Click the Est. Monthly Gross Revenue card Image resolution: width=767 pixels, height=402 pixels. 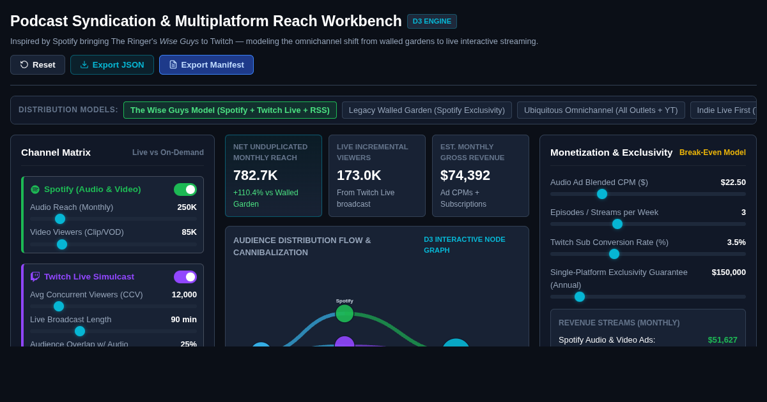(481, 175)
